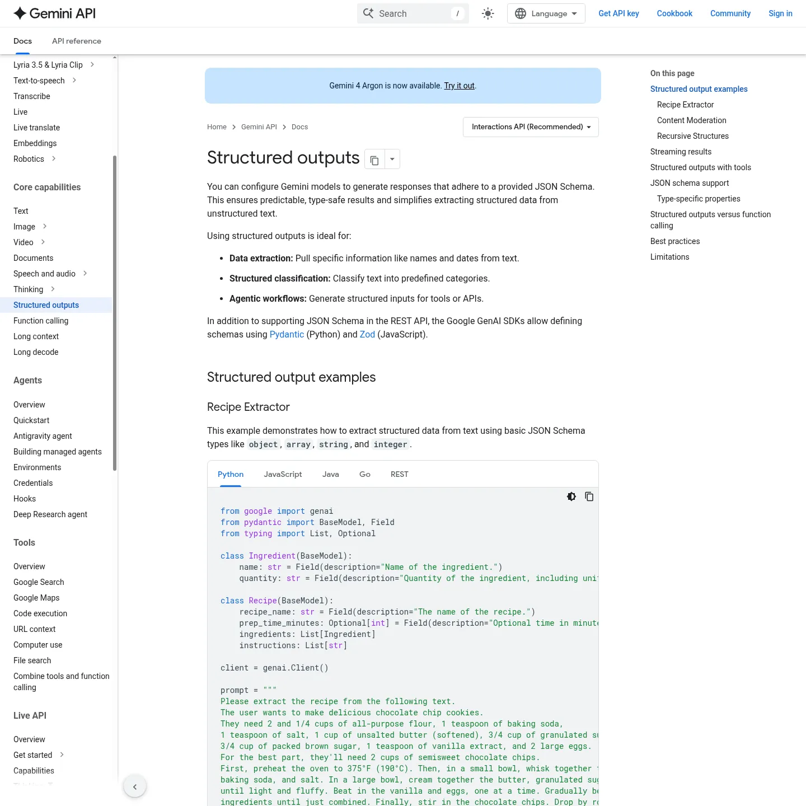Expand the Image section chevron
Viewport: 806px width, 806px height.
45,227
